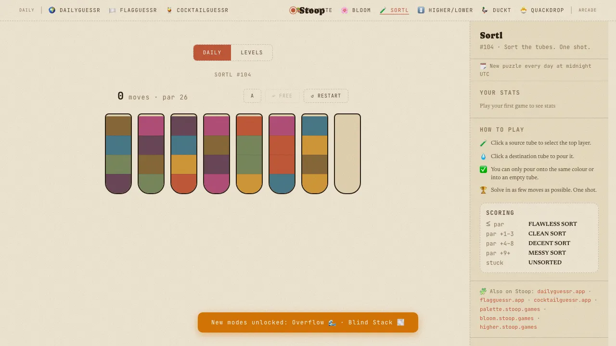The image size is (616, 346).
Task: Select the tube with brown top layer
Action: click(x=118, y=154)
